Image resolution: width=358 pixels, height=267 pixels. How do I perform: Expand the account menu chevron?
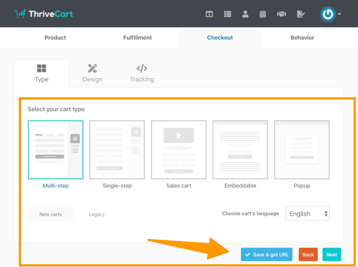coord(339,14)
